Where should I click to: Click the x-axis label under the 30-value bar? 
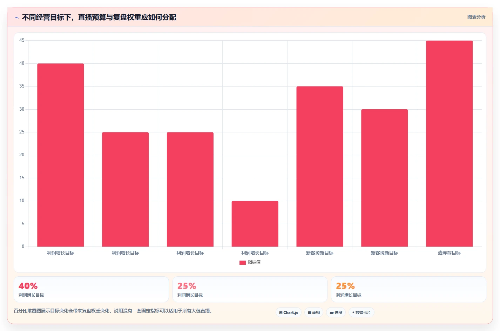click(385, 253)
